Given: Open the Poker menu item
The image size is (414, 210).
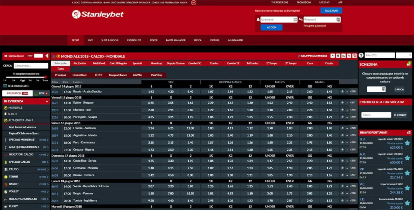Looking at the screenshot, I should pyautogui.click(x=154, y=40).
